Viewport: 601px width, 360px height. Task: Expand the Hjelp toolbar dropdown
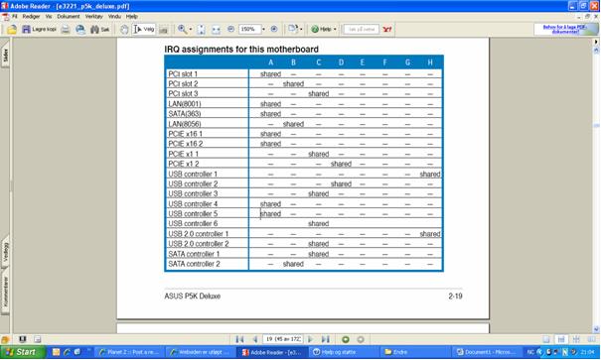click(x=335, y=29)
